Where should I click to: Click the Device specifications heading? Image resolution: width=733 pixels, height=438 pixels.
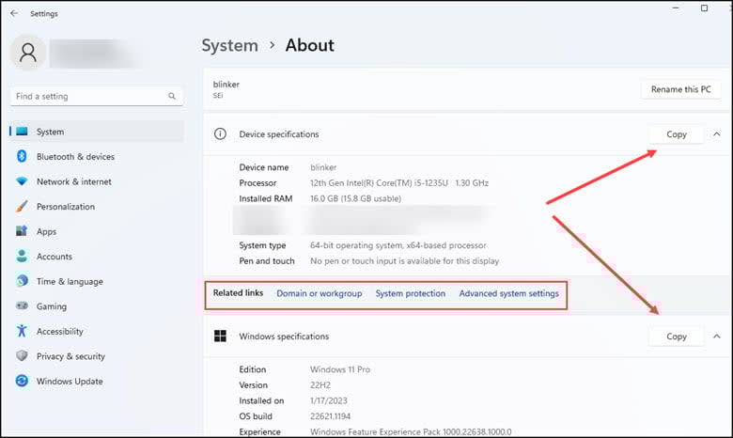pyautogui.click(x=279, y=134)
